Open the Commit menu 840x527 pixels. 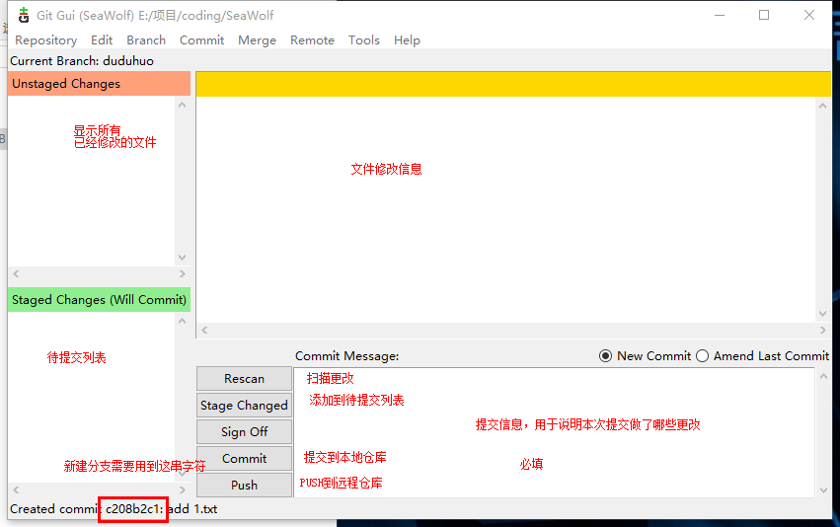(201, 40)
